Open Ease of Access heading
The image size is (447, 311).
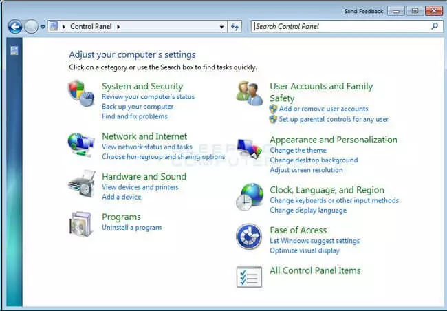pos(298,230)
